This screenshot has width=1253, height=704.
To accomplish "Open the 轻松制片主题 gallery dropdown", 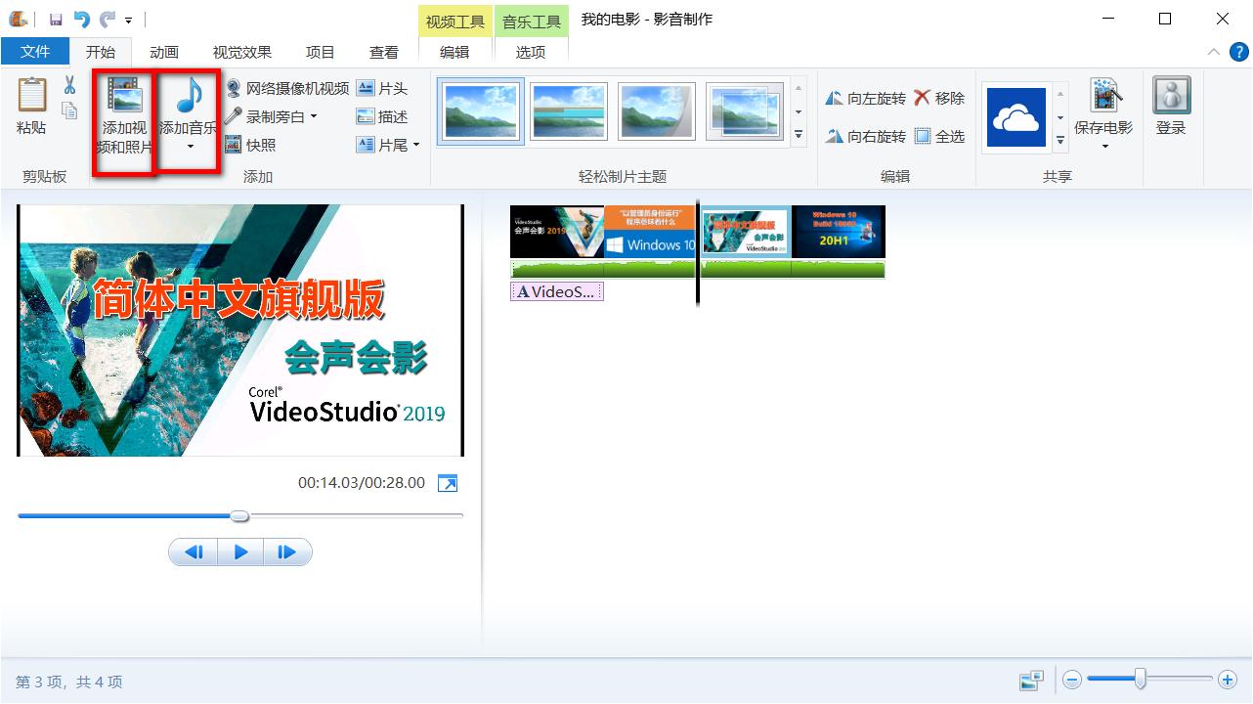I will (x=799, y=135).
